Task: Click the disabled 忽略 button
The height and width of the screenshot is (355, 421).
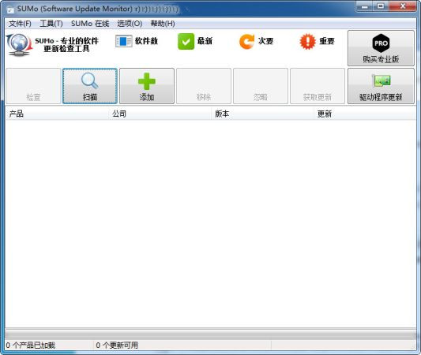Action: coord(261,86)
